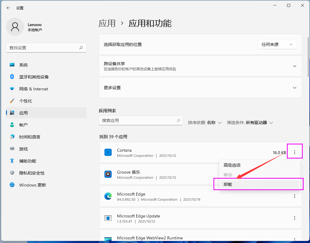Image resolution: width=310 pixels, height=243 pixels.
Task: Open Gaming (游戏) settings
Action: coord(46,149)
